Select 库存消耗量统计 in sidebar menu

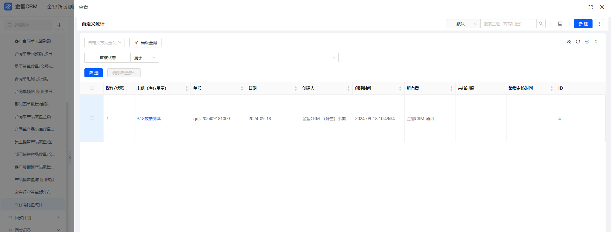pyautogui.click(x=29, y=205)
